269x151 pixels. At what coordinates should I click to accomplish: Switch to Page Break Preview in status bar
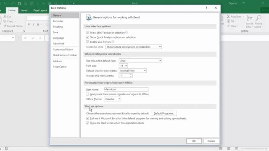click(236, 148)
